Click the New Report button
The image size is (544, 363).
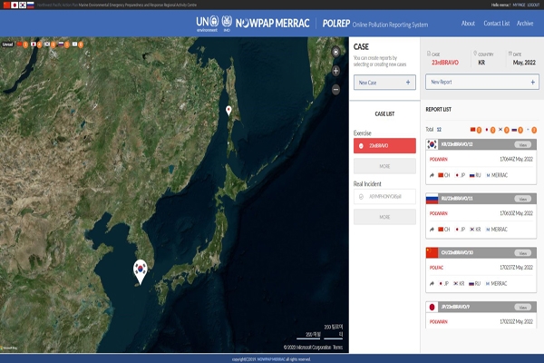tap(482, 82)
